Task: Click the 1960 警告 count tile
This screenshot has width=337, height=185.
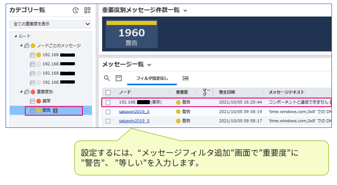Action: pyautogui.click(x=132, y=34)
